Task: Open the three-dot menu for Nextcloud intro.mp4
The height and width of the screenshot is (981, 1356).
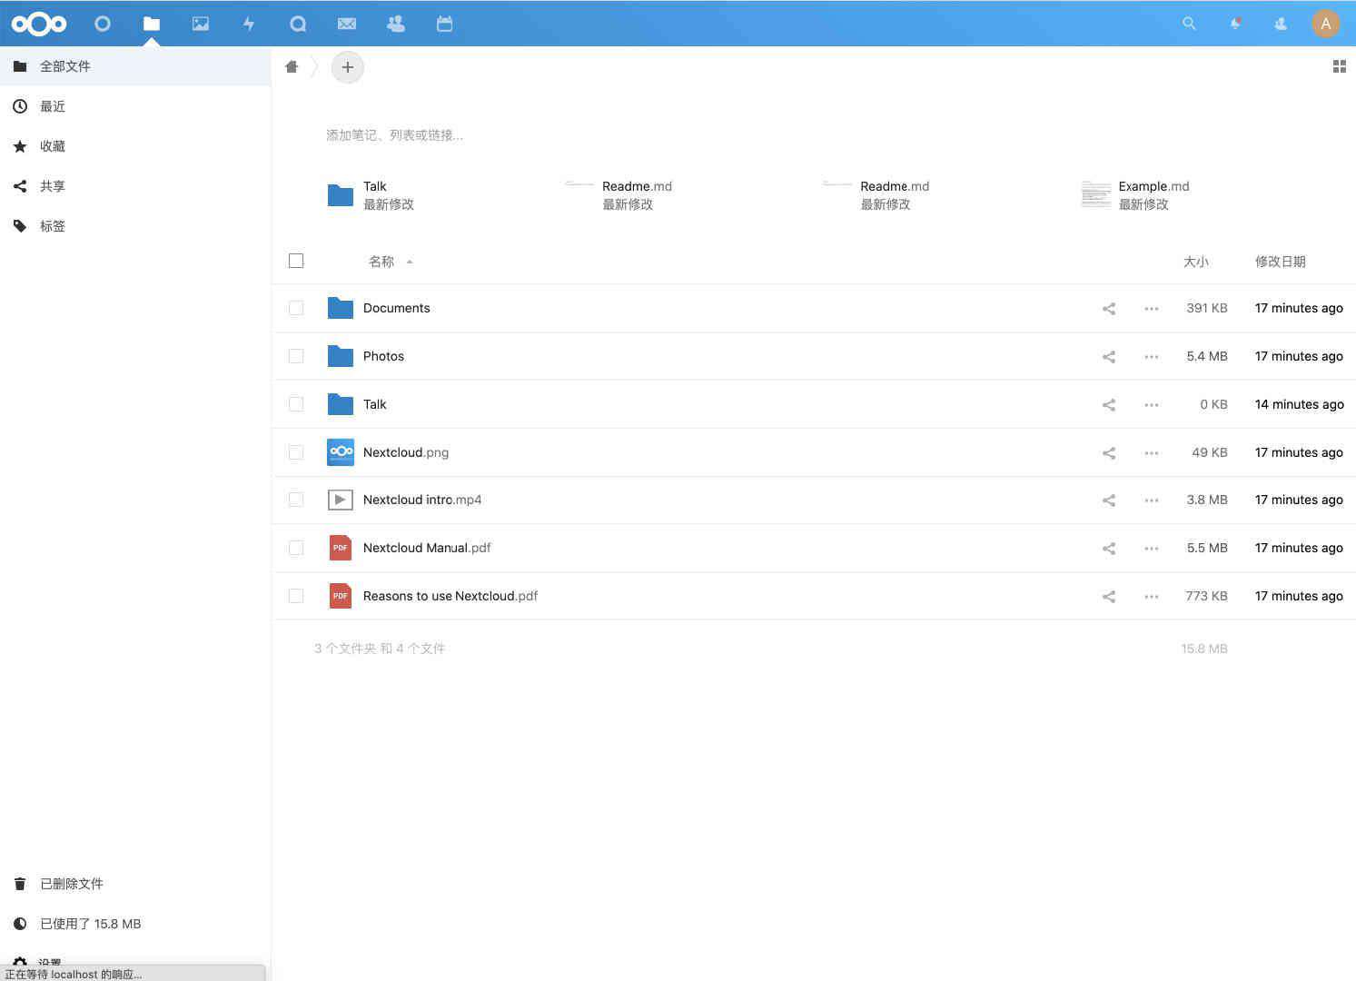Action: [1152, 500]
